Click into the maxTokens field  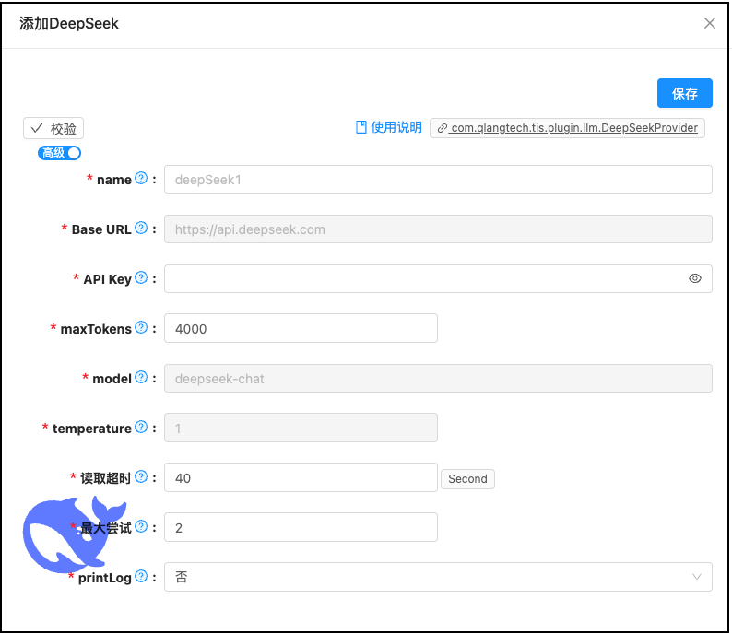[x=301, y=328]
